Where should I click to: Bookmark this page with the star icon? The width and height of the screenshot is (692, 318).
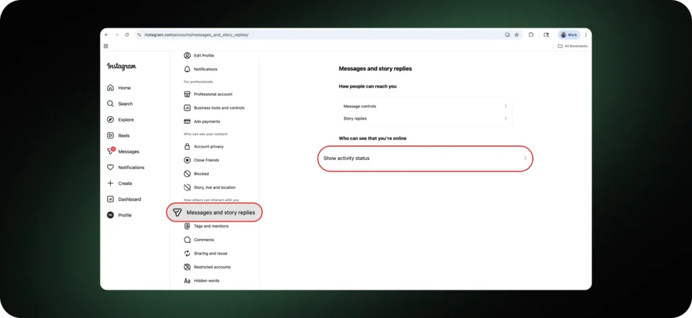click(516, 34)
